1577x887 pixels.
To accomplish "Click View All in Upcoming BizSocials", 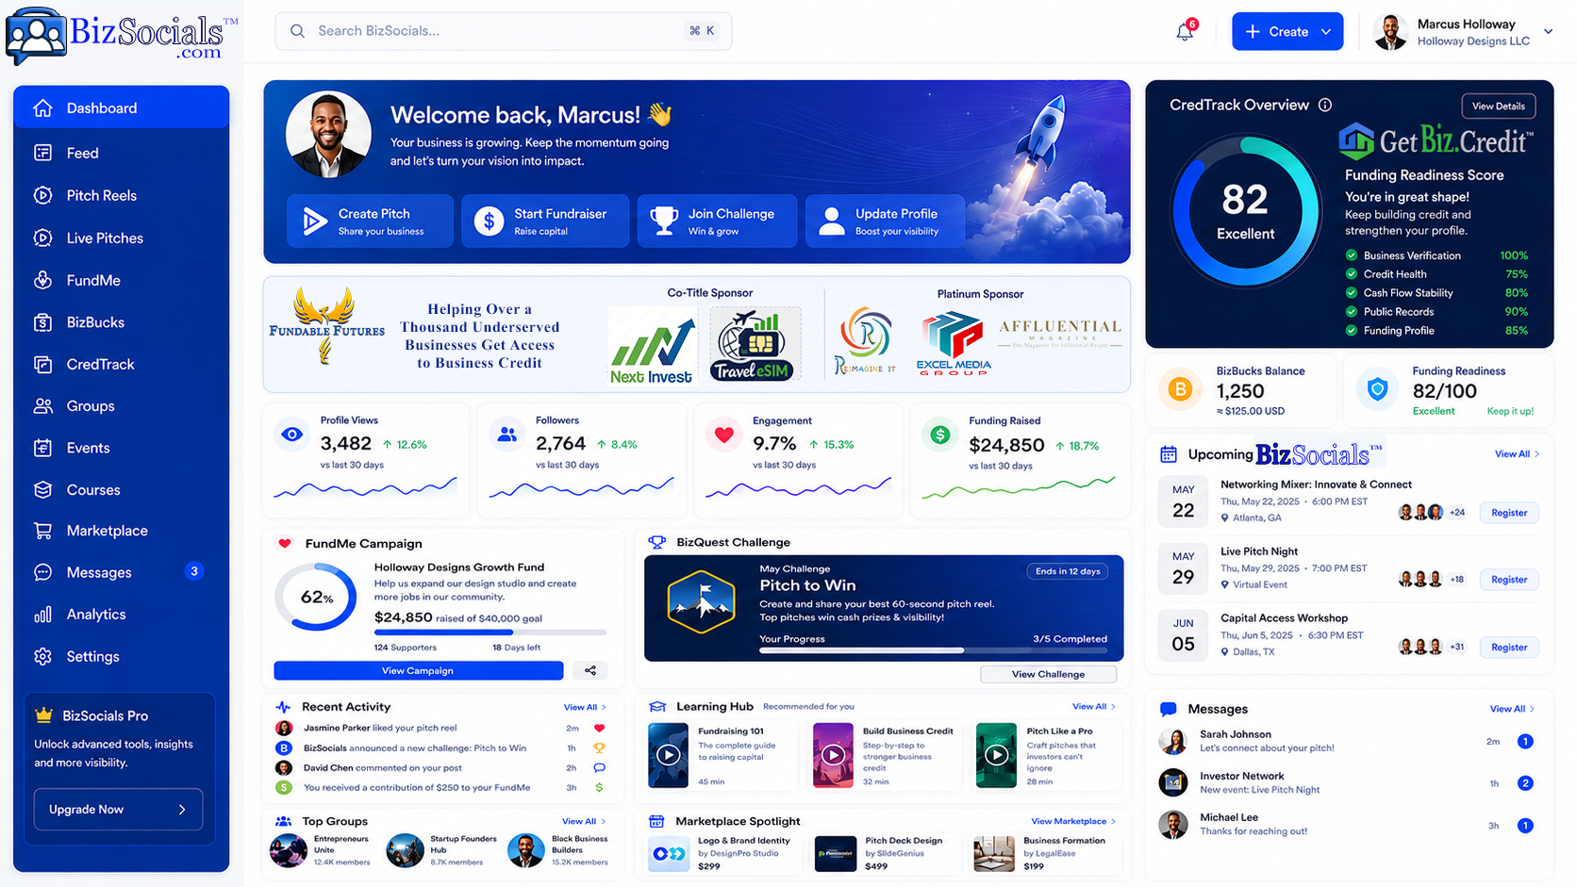I will (1517, 454).
